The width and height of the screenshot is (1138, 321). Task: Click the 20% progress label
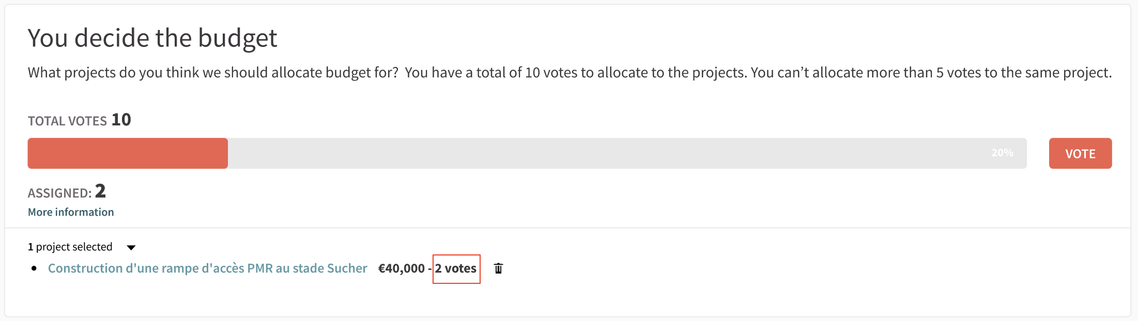[x=1002, y=153]
